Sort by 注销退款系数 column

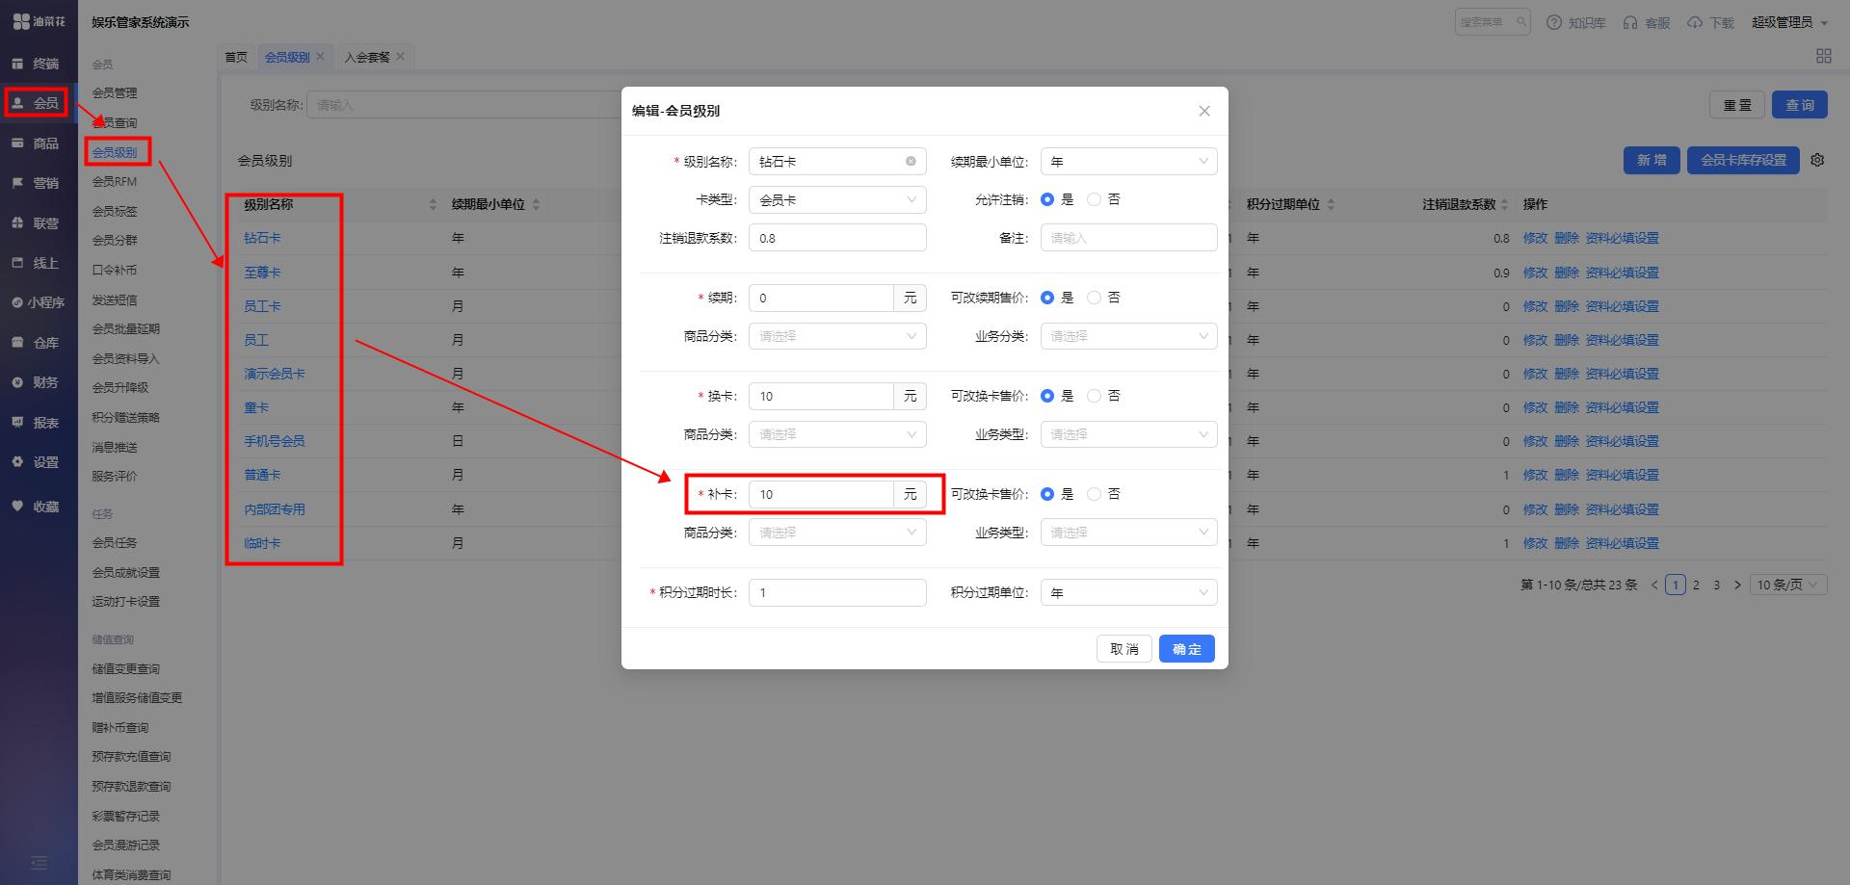1504,204
